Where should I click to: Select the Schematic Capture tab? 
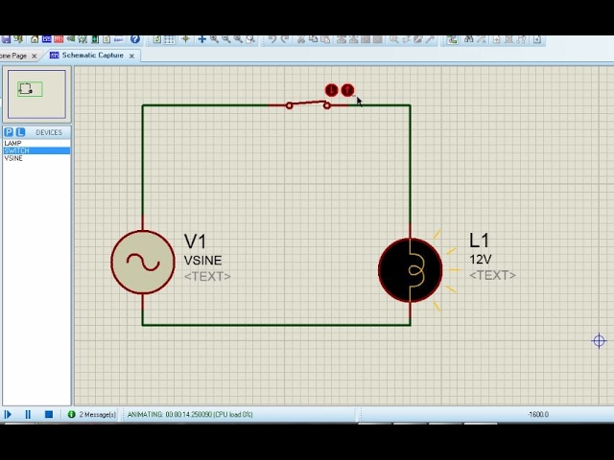(93, 56)
